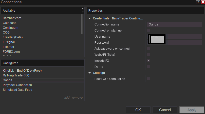
Task: Enable Web API (Beta) checkbox
Action: [148, 54]
